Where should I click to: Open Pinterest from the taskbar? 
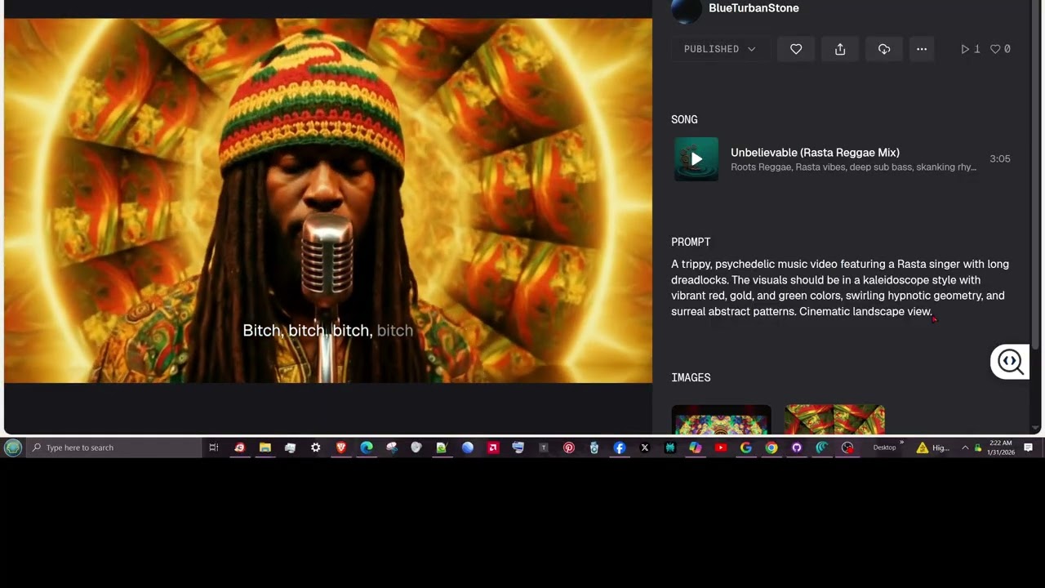pos(568,448)
